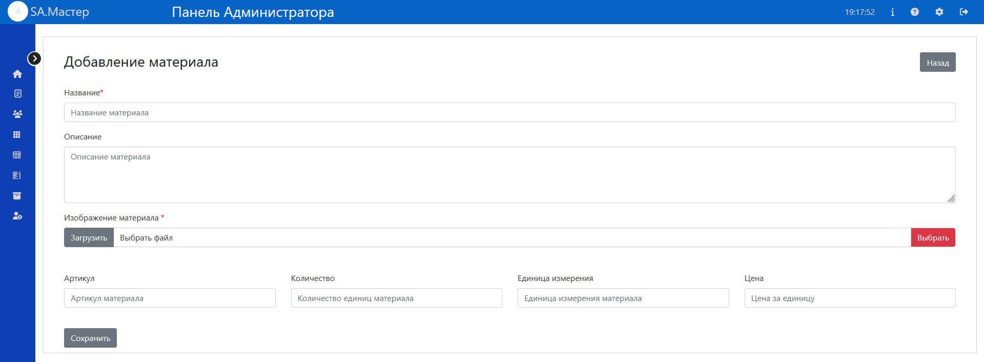Screen dimensions: 984x362
Task: Open the users group icon in sidebar
Action: 17,114
